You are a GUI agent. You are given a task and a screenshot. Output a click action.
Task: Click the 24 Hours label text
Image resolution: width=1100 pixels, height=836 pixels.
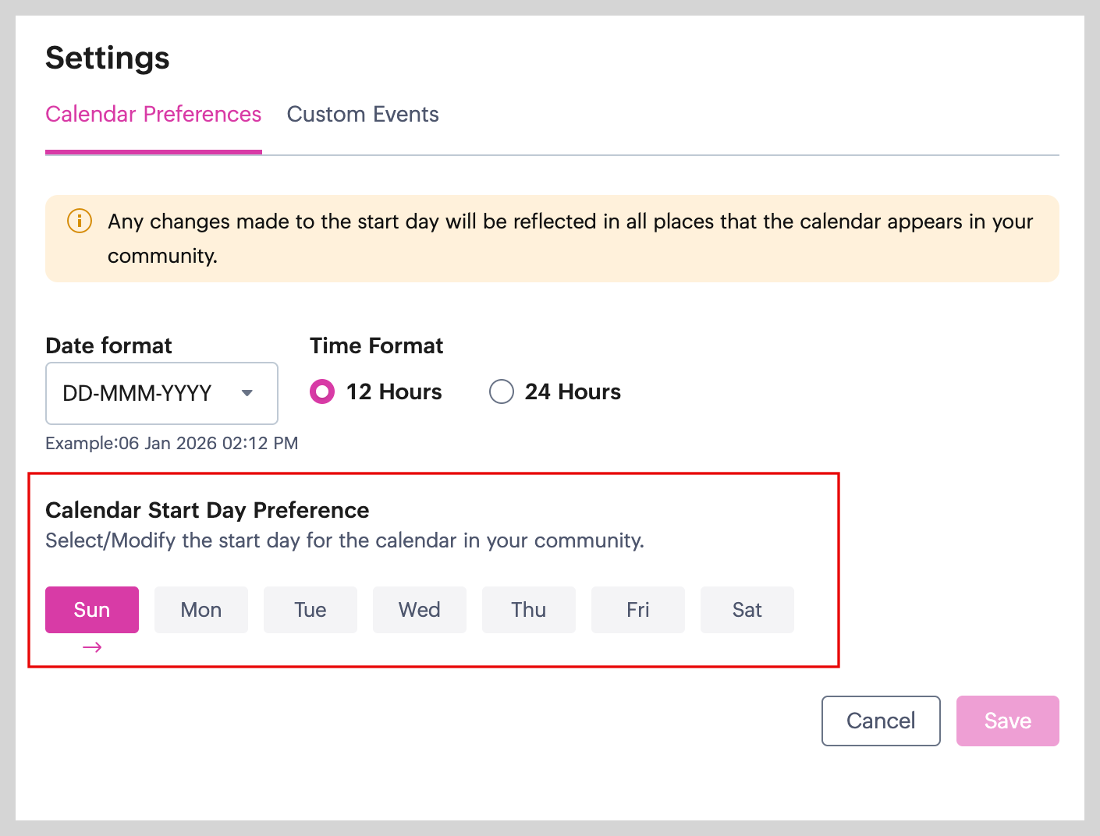pos(573,391)
